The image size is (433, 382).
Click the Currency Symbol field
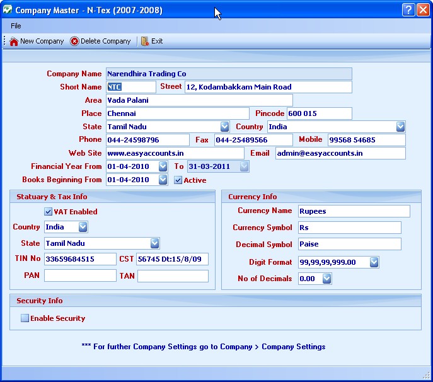pyautogui.click(x=350, y=228)
